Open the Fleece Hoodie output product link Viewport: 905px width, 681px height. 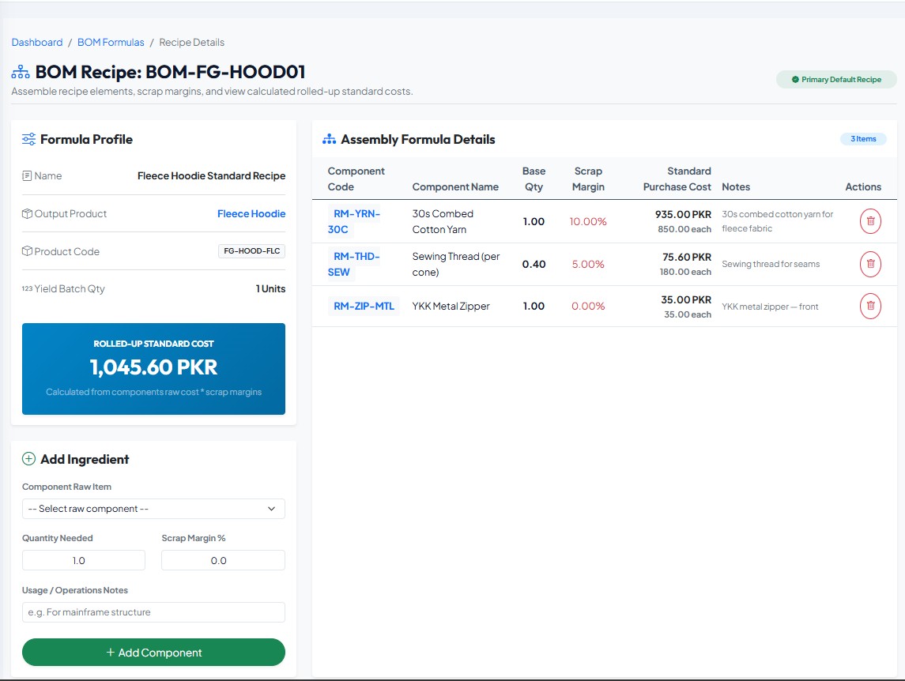point(251,213)
